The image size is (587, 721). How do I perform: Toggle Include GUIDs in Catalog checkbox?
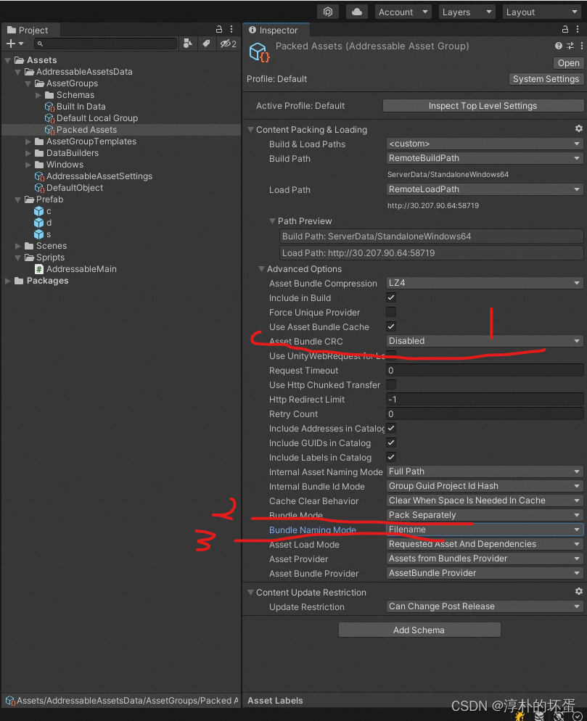[x=391, y=442]
